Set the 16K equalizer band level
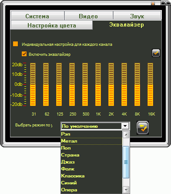This screenshot has height=194, width=171. click(x=150, y=85)
